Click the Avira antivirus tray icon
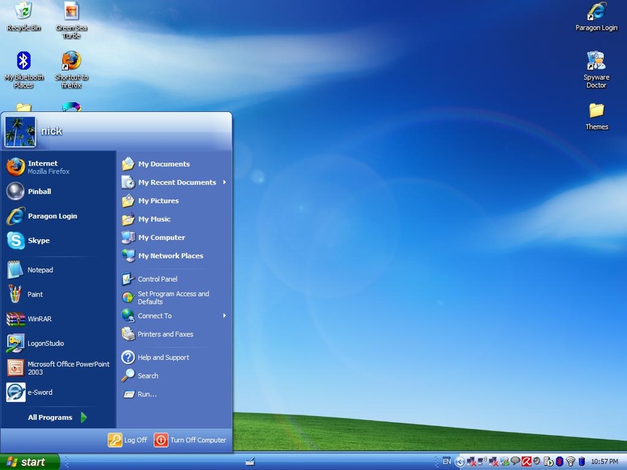The height and width of the screenshot is (470, 627). (526, 461)
